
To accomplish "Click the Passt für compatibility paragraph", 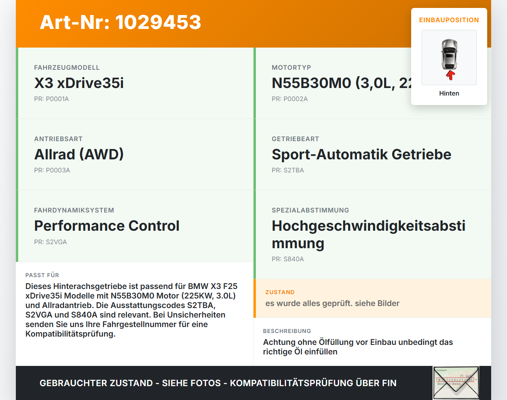I will (x=132, y=310).
